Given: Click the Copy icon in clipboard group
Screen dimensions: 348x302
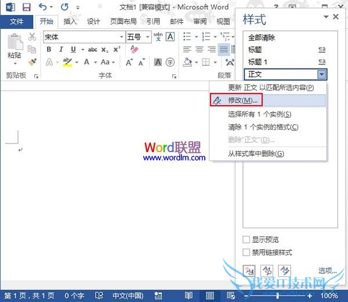Looking at the screenshot, I should coord(32,49).
